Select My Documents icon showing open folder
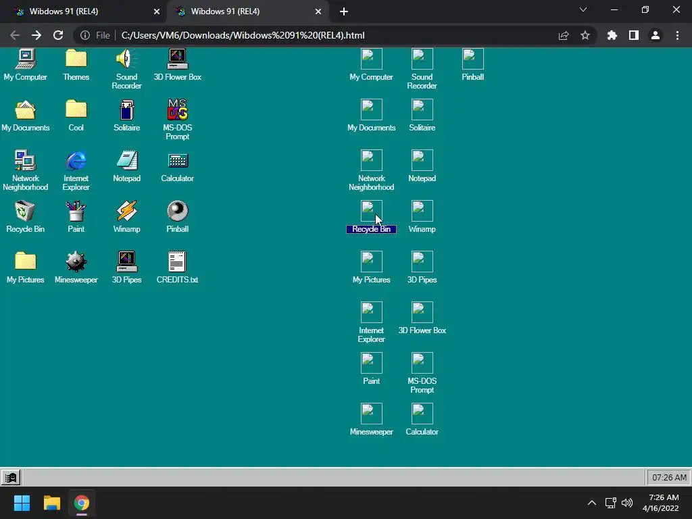Image resolution: width=692 pixels, height=519 pixels. tap(25, 109)
